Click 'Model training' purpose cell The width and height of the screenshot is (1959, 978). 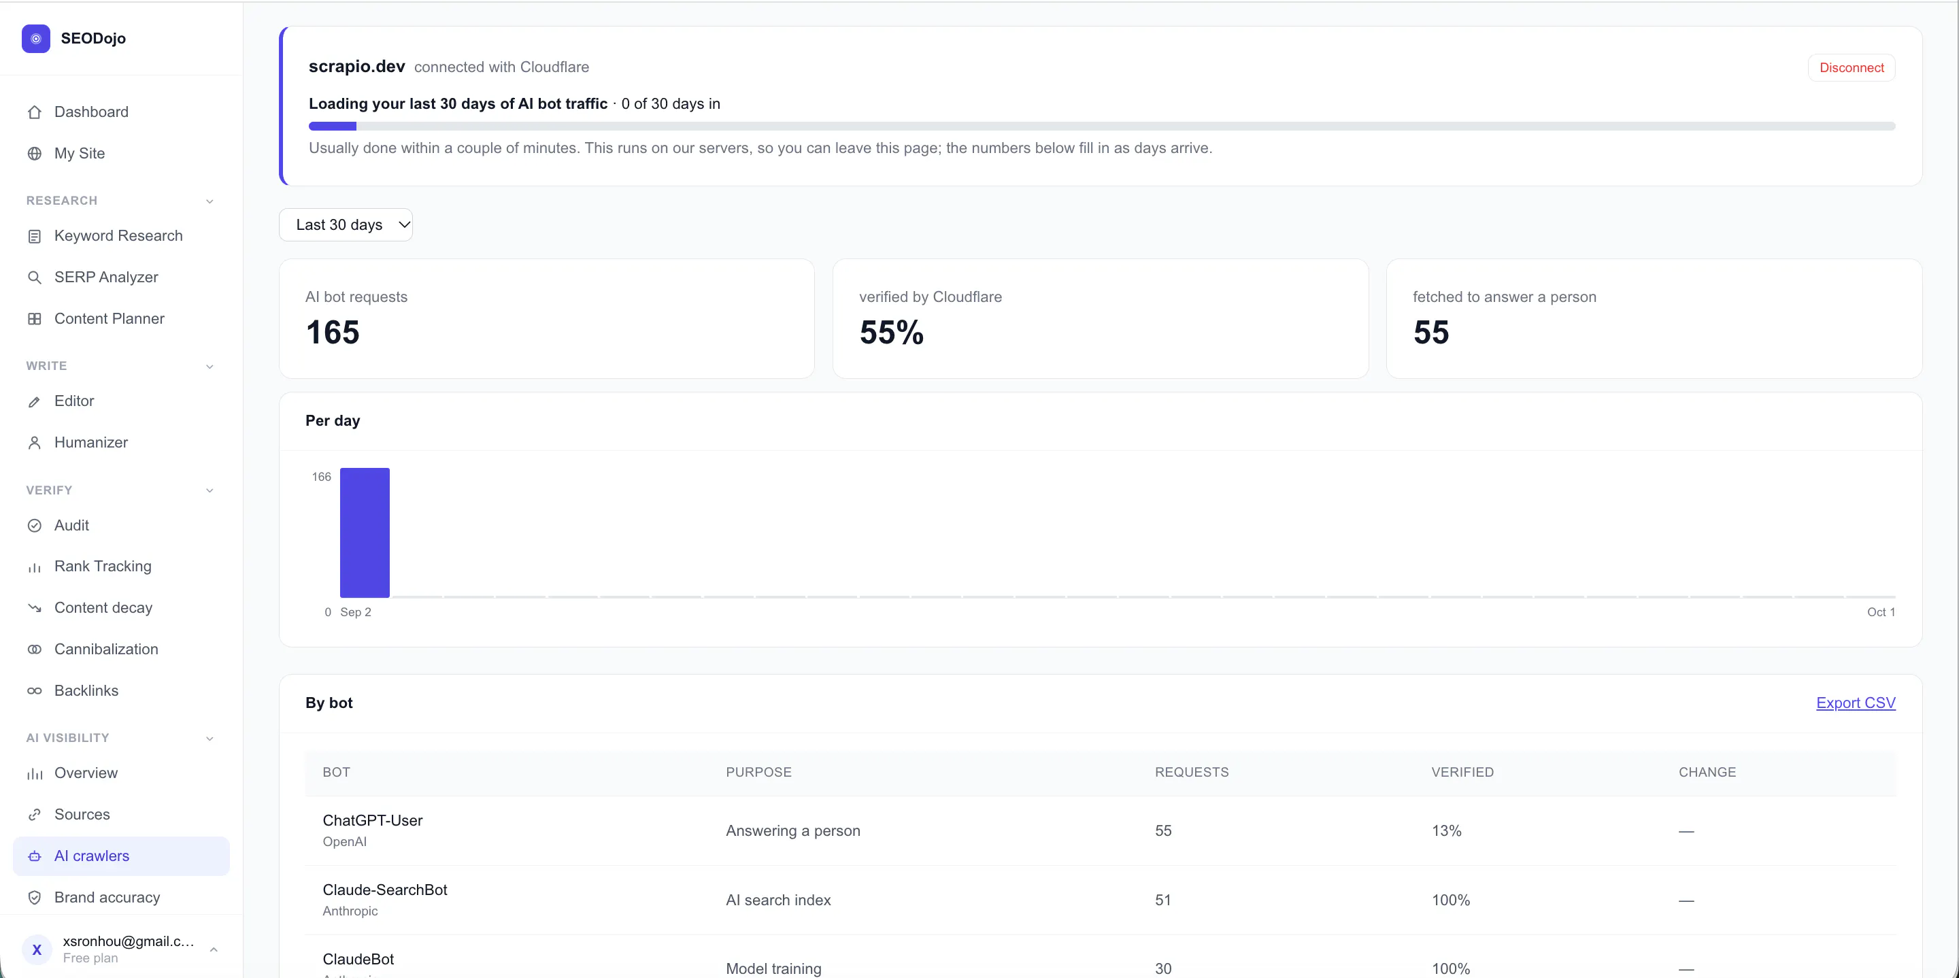point(773,969)
